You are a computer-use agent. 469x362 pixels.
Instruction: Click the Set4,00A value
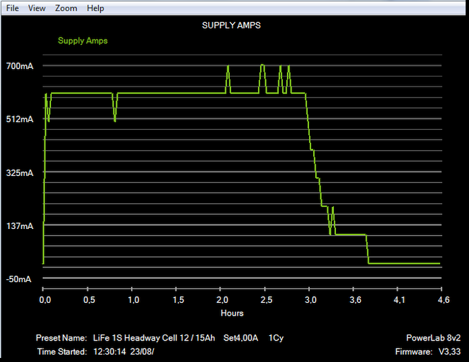pos(241,338)
